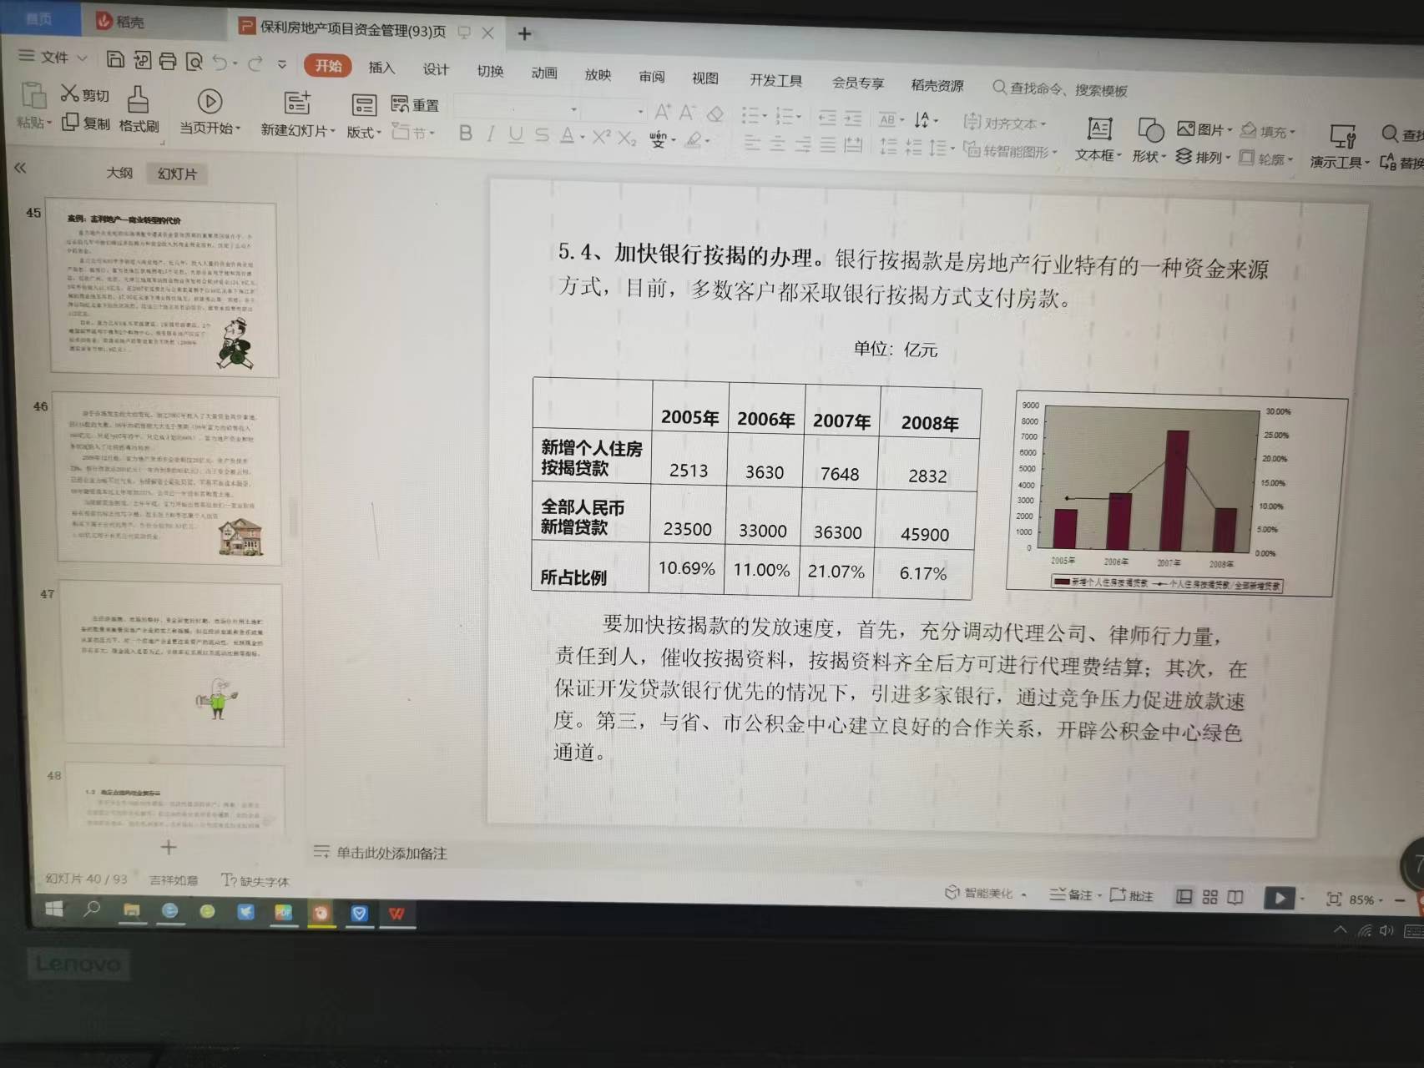The width and height of the screenshot is (1424, 1068).
Task: Open the 形状 shapes gallery
Action: (x=1149, y=142)
